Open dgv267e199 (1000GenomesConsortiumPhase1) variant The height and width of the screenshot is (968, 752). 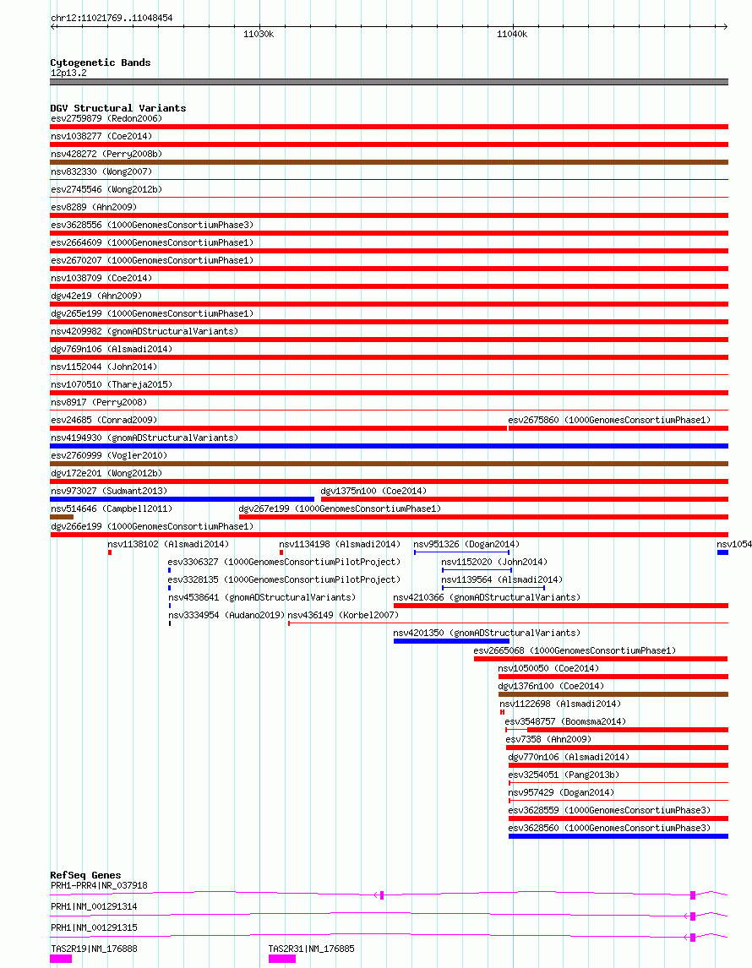tap(341, 509)
